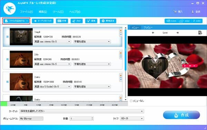Open the subtitle toolbar button

[x=62, y=21]
